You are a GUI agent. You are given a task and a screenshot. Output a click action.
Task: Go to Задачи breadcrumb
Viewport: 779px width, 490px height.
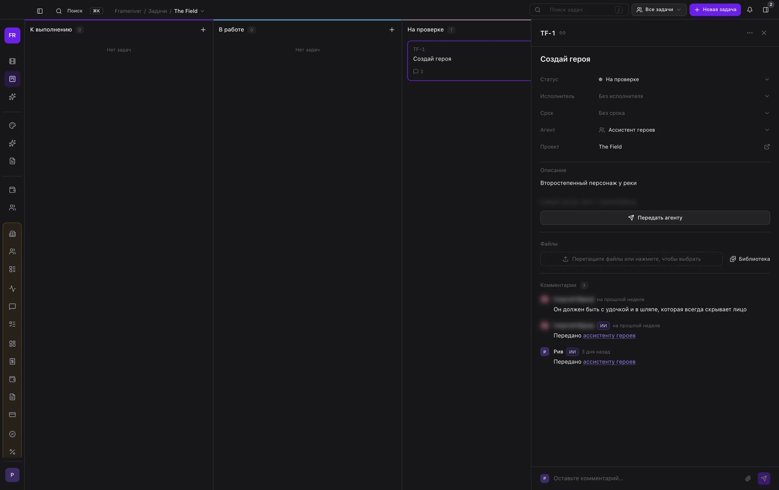[158, 11]
